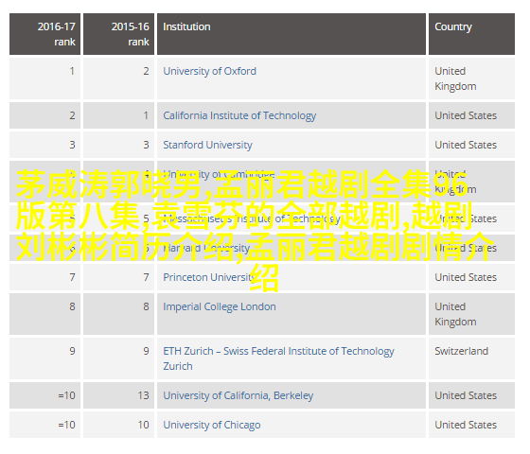This screenshot has width=530, height=454.
Task: Open California Institute of Technology link
Action: [239, 115]
